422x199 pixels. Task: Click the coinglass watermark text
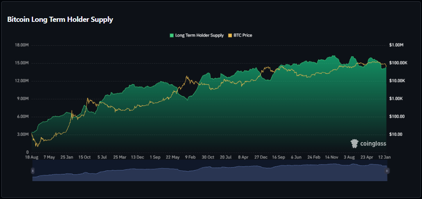click(x=373, y=144)
